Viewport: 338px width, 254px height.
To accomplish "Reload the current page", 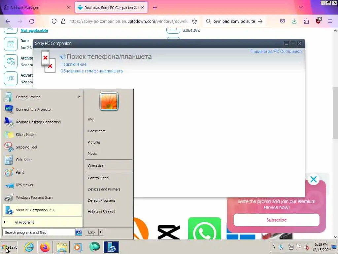I will click(32, 21).
